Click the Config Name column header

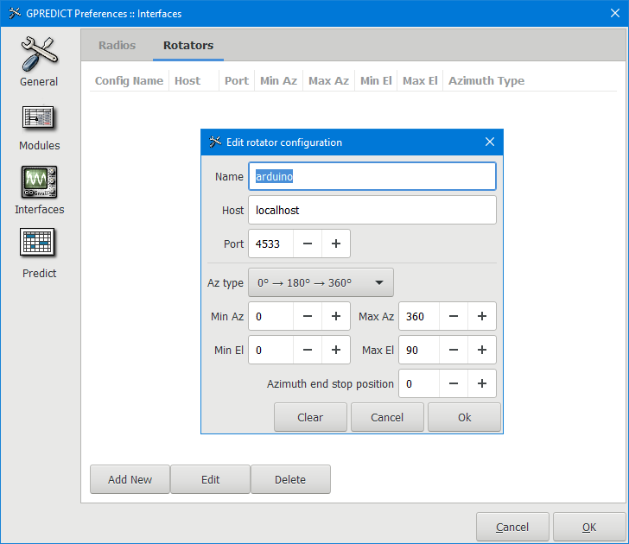(x=129, y=80)
